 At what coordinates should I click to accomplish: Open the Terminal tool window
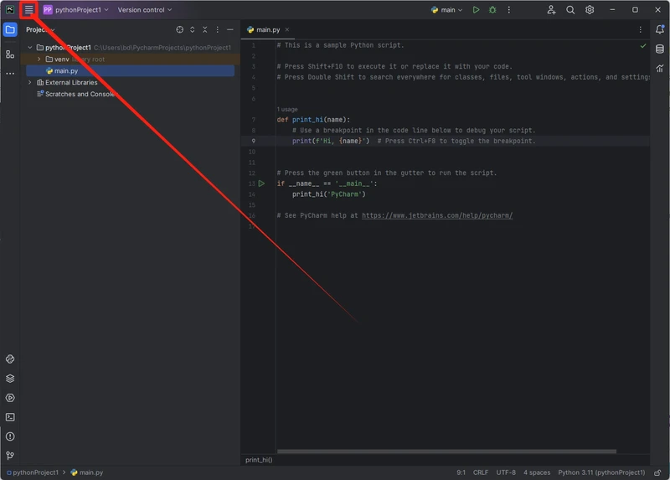(10, 417)
